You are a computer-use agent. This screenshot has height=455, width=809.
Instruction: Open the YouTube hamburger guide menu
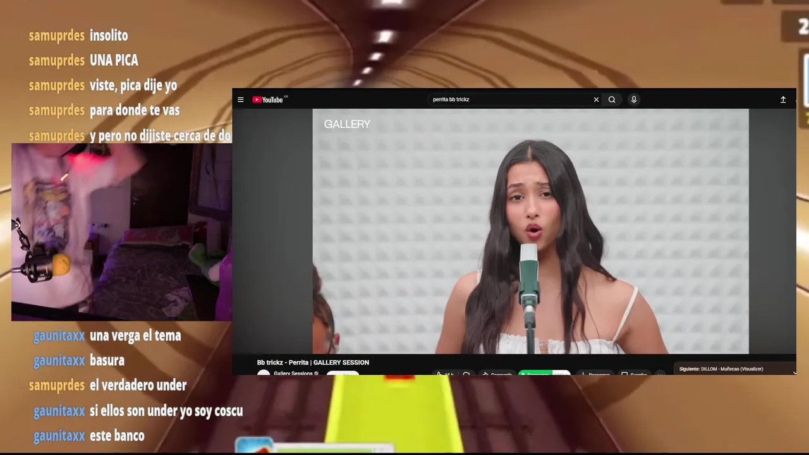point(240,100)
